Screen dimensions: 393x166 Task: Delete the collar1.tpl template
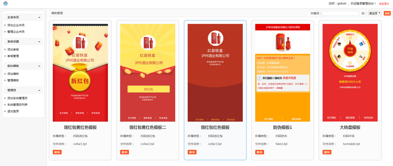coord(57,152)
